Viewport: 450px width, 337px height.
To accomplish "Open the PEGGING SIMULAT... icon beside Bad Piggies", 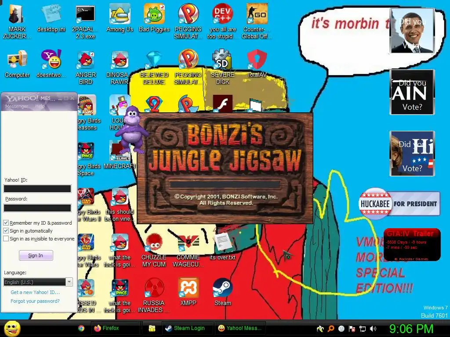I will pyautogui.click(x=188, y=21).
